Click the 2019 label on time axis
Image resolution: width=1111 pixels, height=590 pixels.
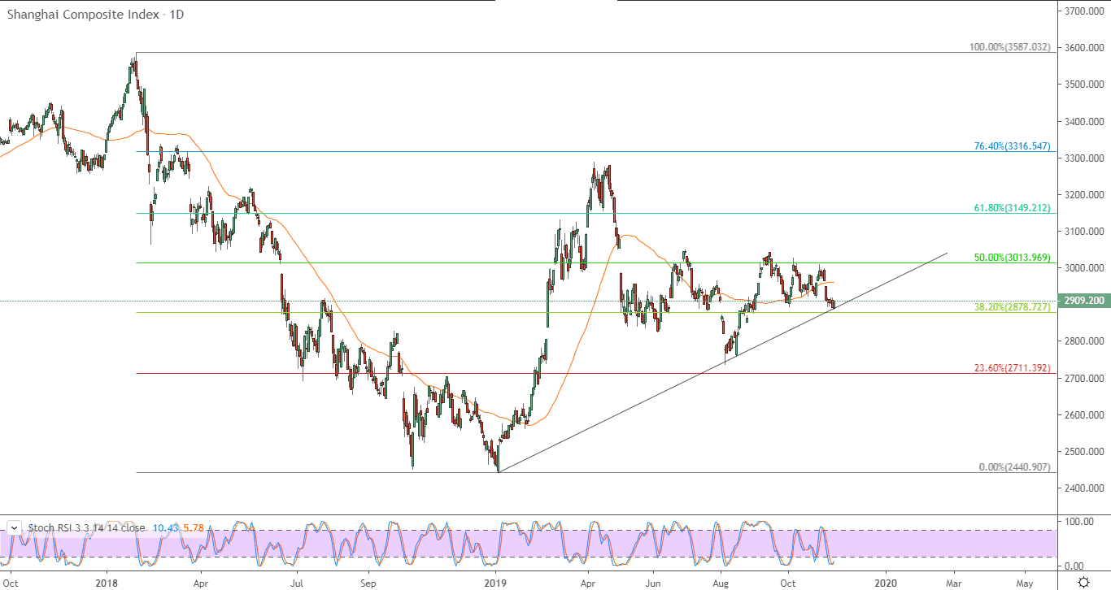click(x=495, y=583)
